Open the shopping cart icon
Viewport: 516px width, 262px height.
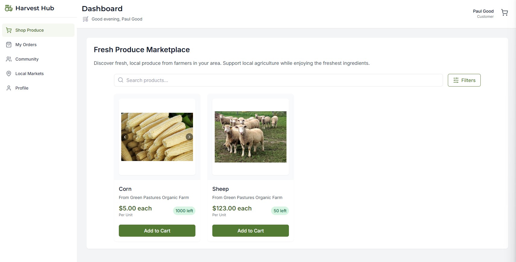point(505,12)
